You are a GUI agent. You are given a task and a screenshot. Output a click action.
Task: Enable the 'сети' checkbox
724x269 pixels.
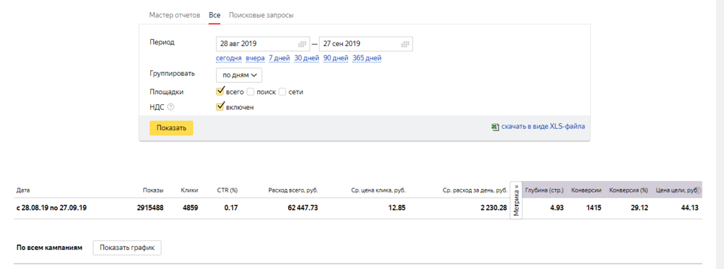pos(283,91)
